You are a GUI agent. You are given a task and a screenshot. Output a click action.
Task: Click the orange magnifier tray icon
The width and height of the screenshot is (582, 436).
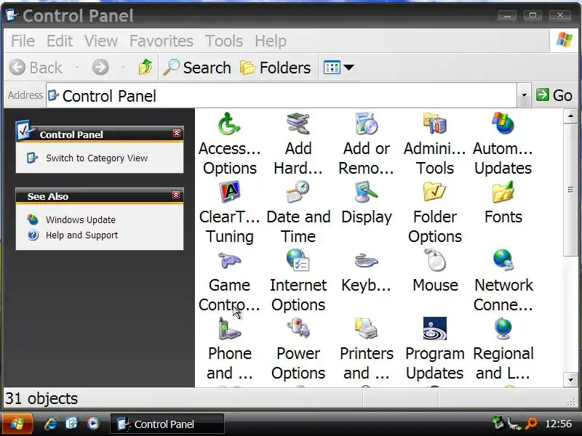531,423
